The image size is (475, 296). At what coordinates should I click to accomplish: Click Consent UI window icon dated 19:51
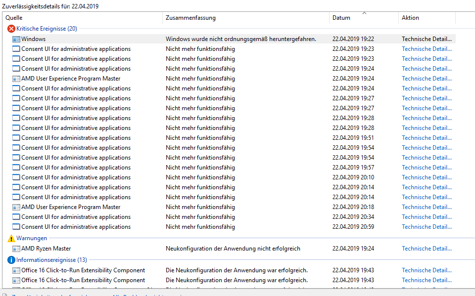[x=16, y=138]
